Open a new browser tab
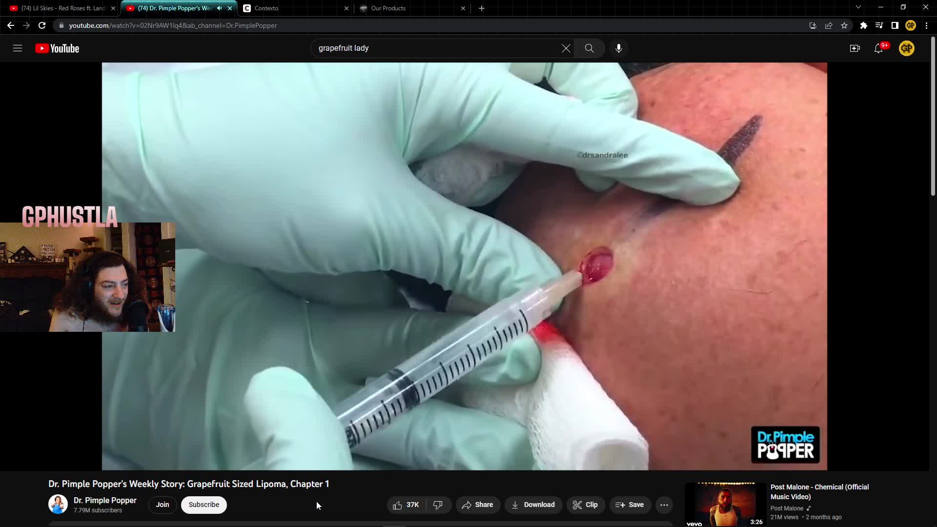Screen dimensions: 937x527 click(x=482, y=8)
